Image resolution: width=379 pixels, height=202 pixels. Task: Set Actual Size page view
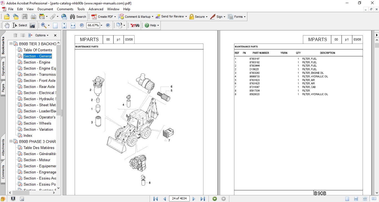[x=55, y=25]
